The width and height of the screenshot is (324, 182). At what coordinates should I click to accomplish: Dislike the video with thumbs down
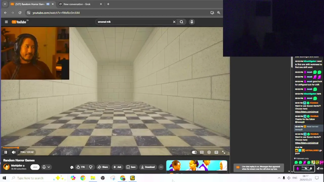91,167
